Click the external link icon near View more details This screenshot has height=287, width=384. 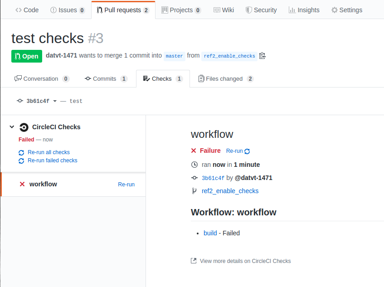click(x=194, y=261)
